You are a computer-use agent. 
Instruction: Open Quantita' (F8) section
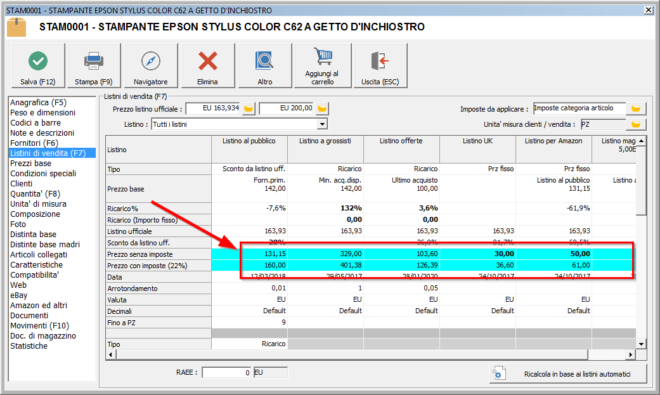tap(35, 194)
